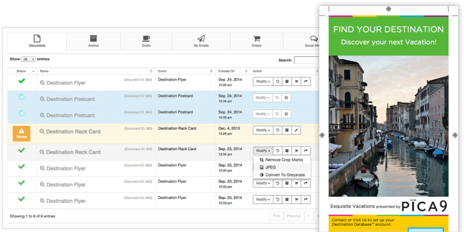The image size is (464, 232).
Task: Open the Destination Rack Card name link ID 390
Action: (x=73, y=131)
